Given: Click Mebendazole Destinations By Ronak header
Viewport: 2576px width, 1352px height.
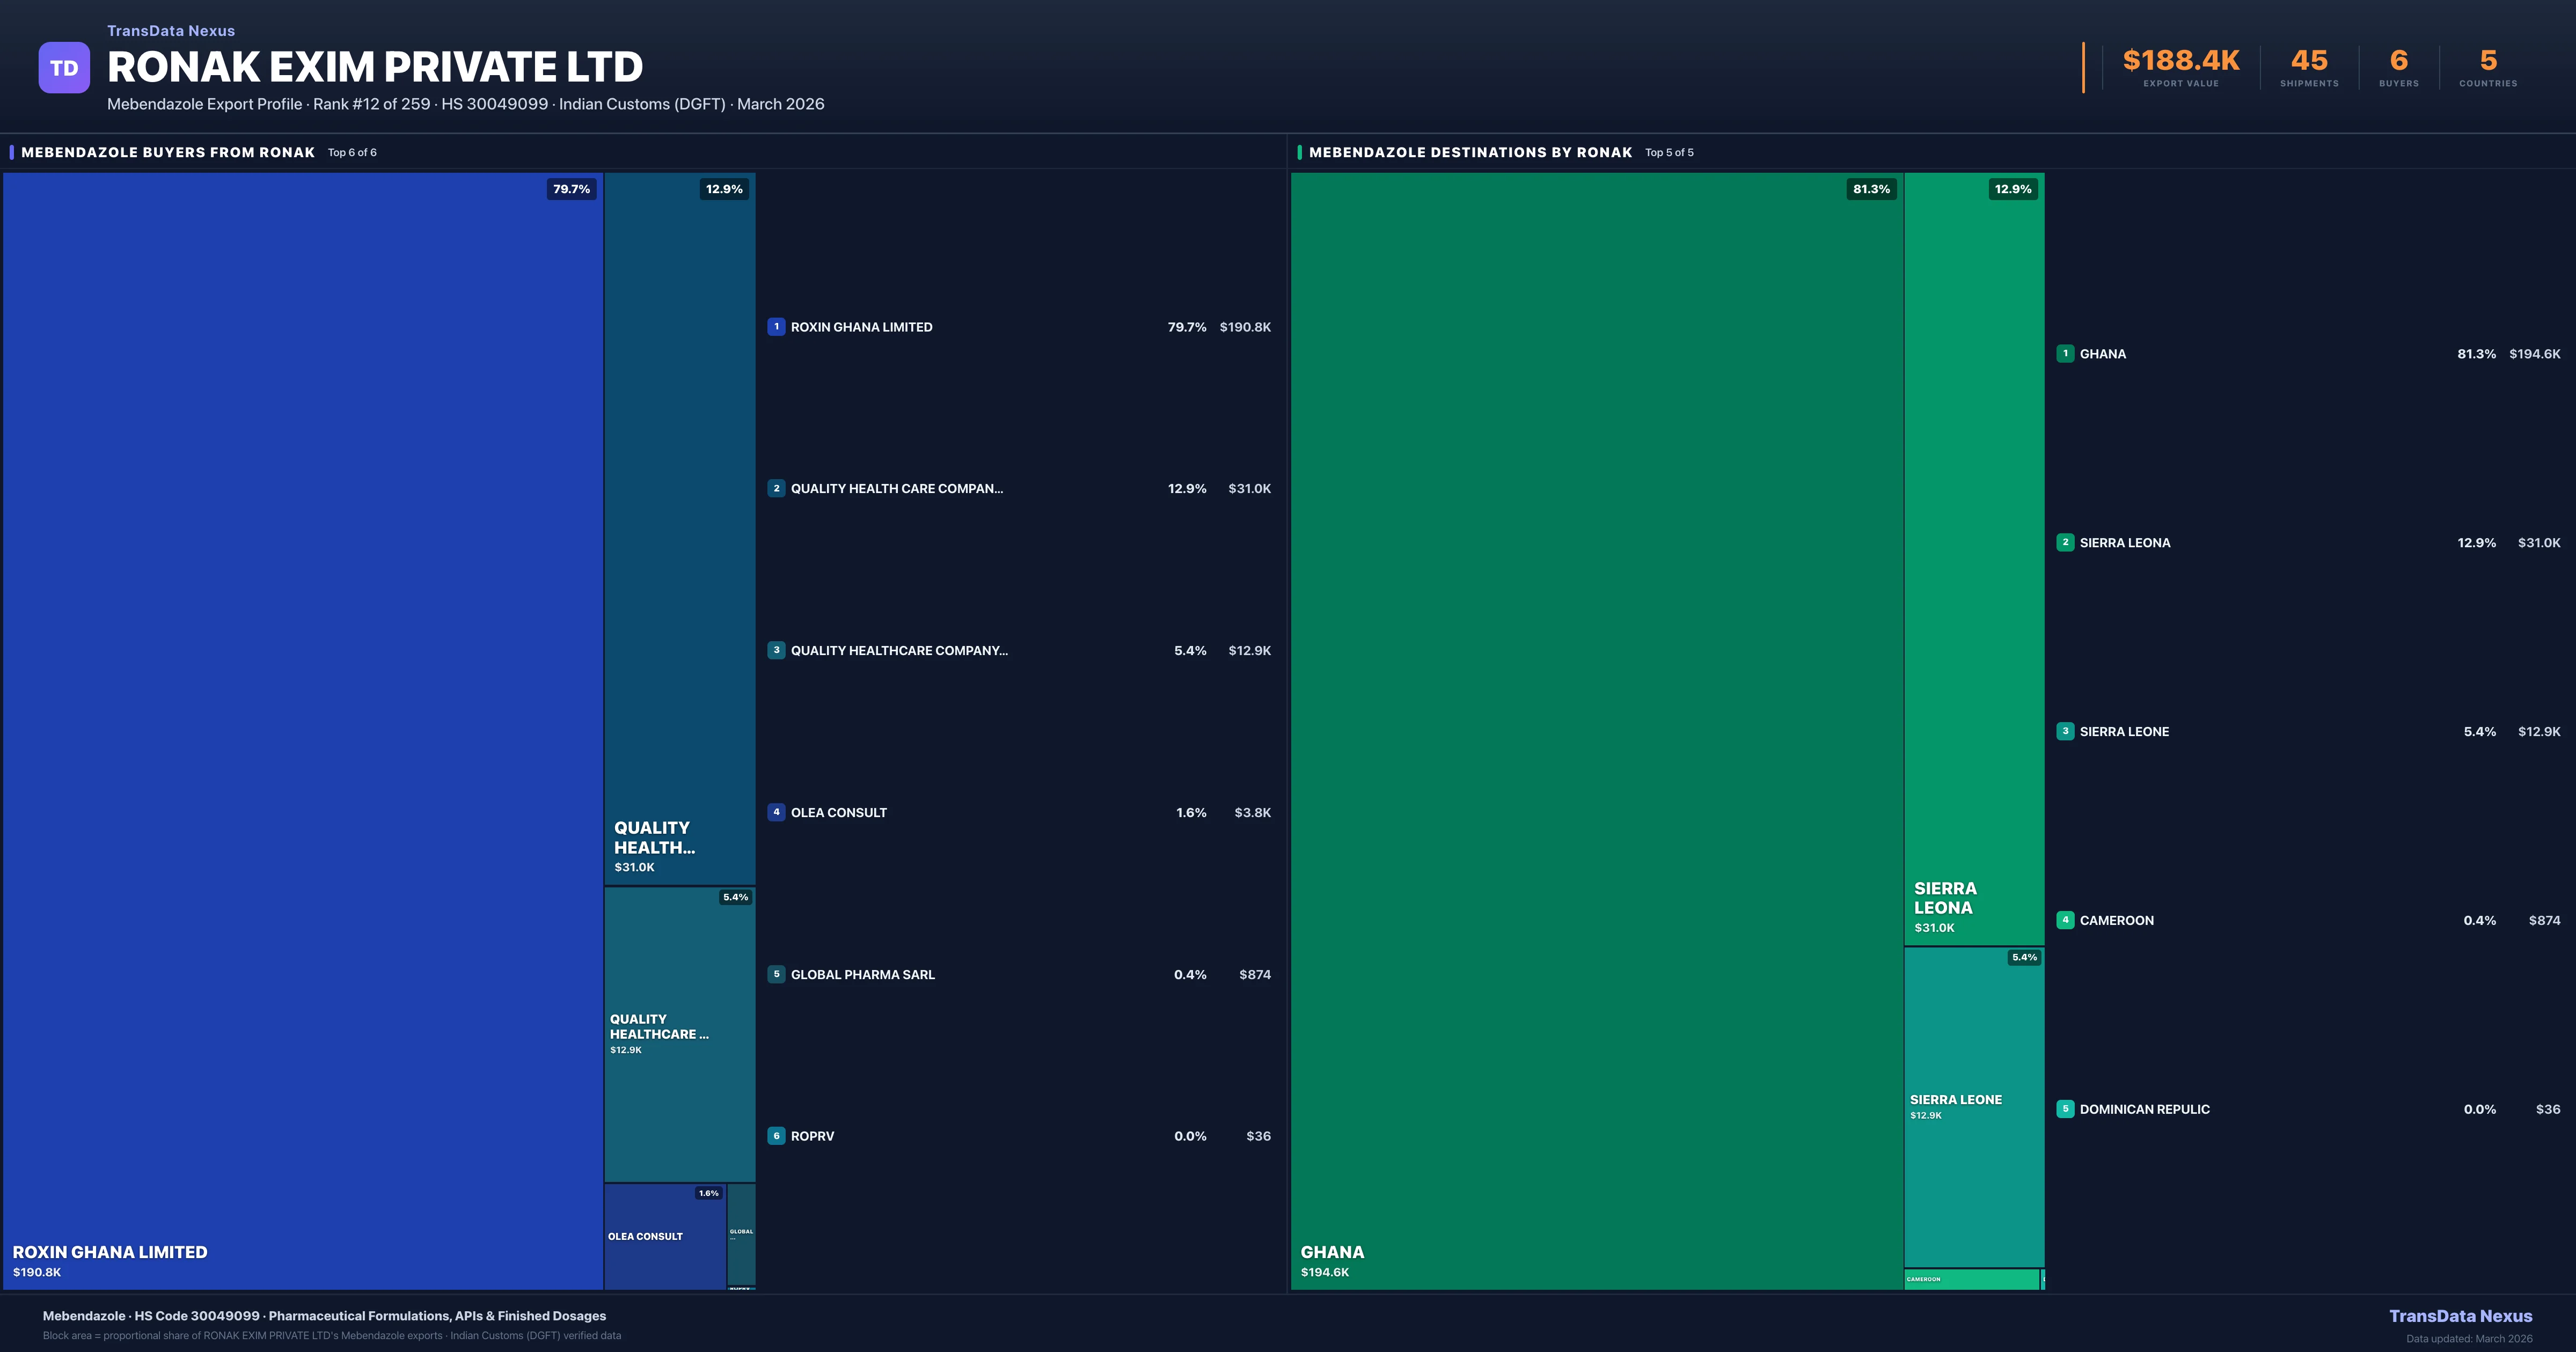Looking at the screenshot, I should pos(1470,153).
